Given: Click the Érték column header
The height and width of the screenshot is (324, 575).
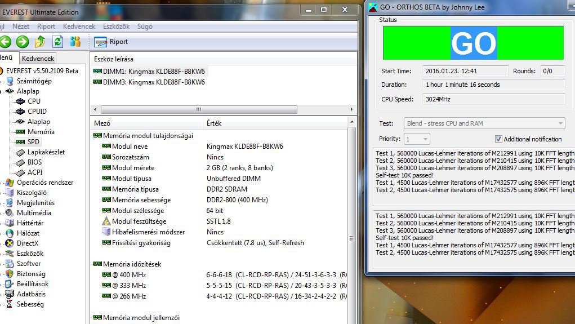Looking at the screenshot, I should [275, 123].
